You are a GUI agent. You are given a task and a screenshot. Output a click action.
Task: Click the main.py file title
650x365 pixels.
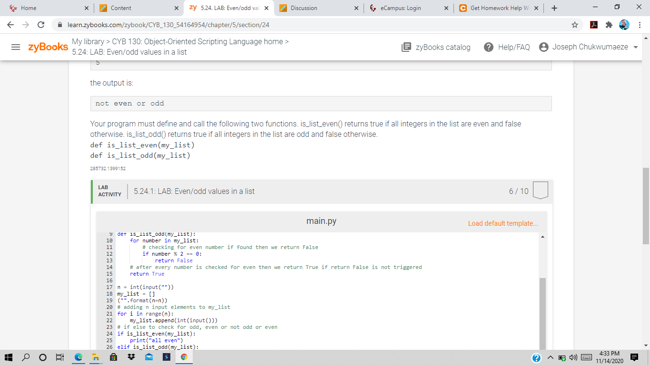[x=321, y=221]
